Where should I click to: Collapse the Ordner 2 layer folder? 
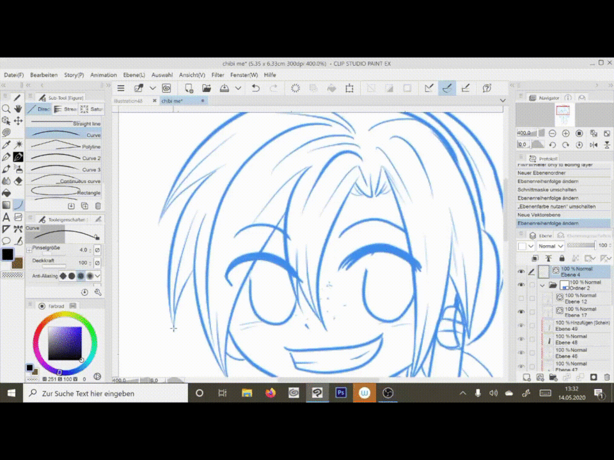click(542, 285)
